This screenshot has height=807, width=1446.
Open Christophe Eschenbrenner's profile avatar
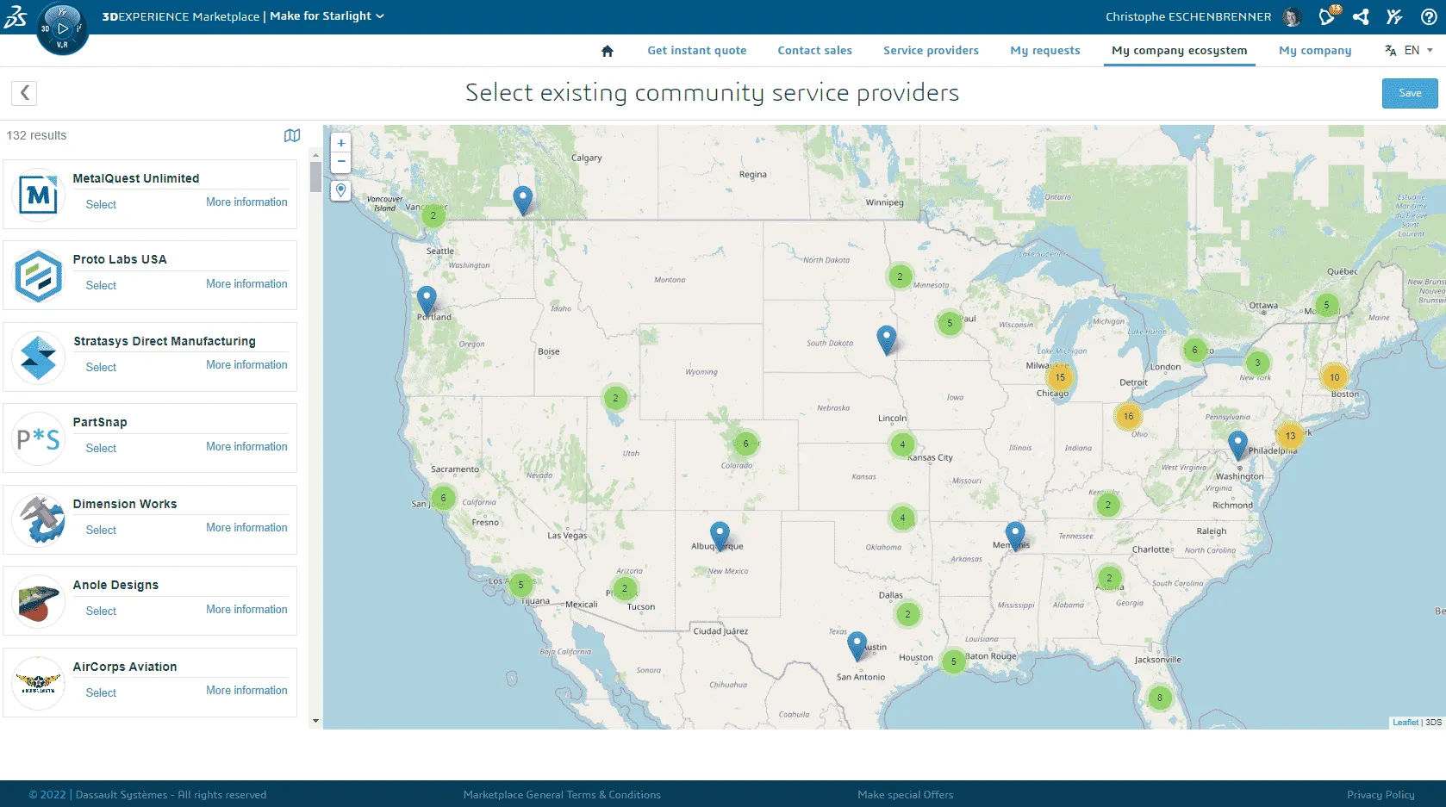pos(1290,16)
